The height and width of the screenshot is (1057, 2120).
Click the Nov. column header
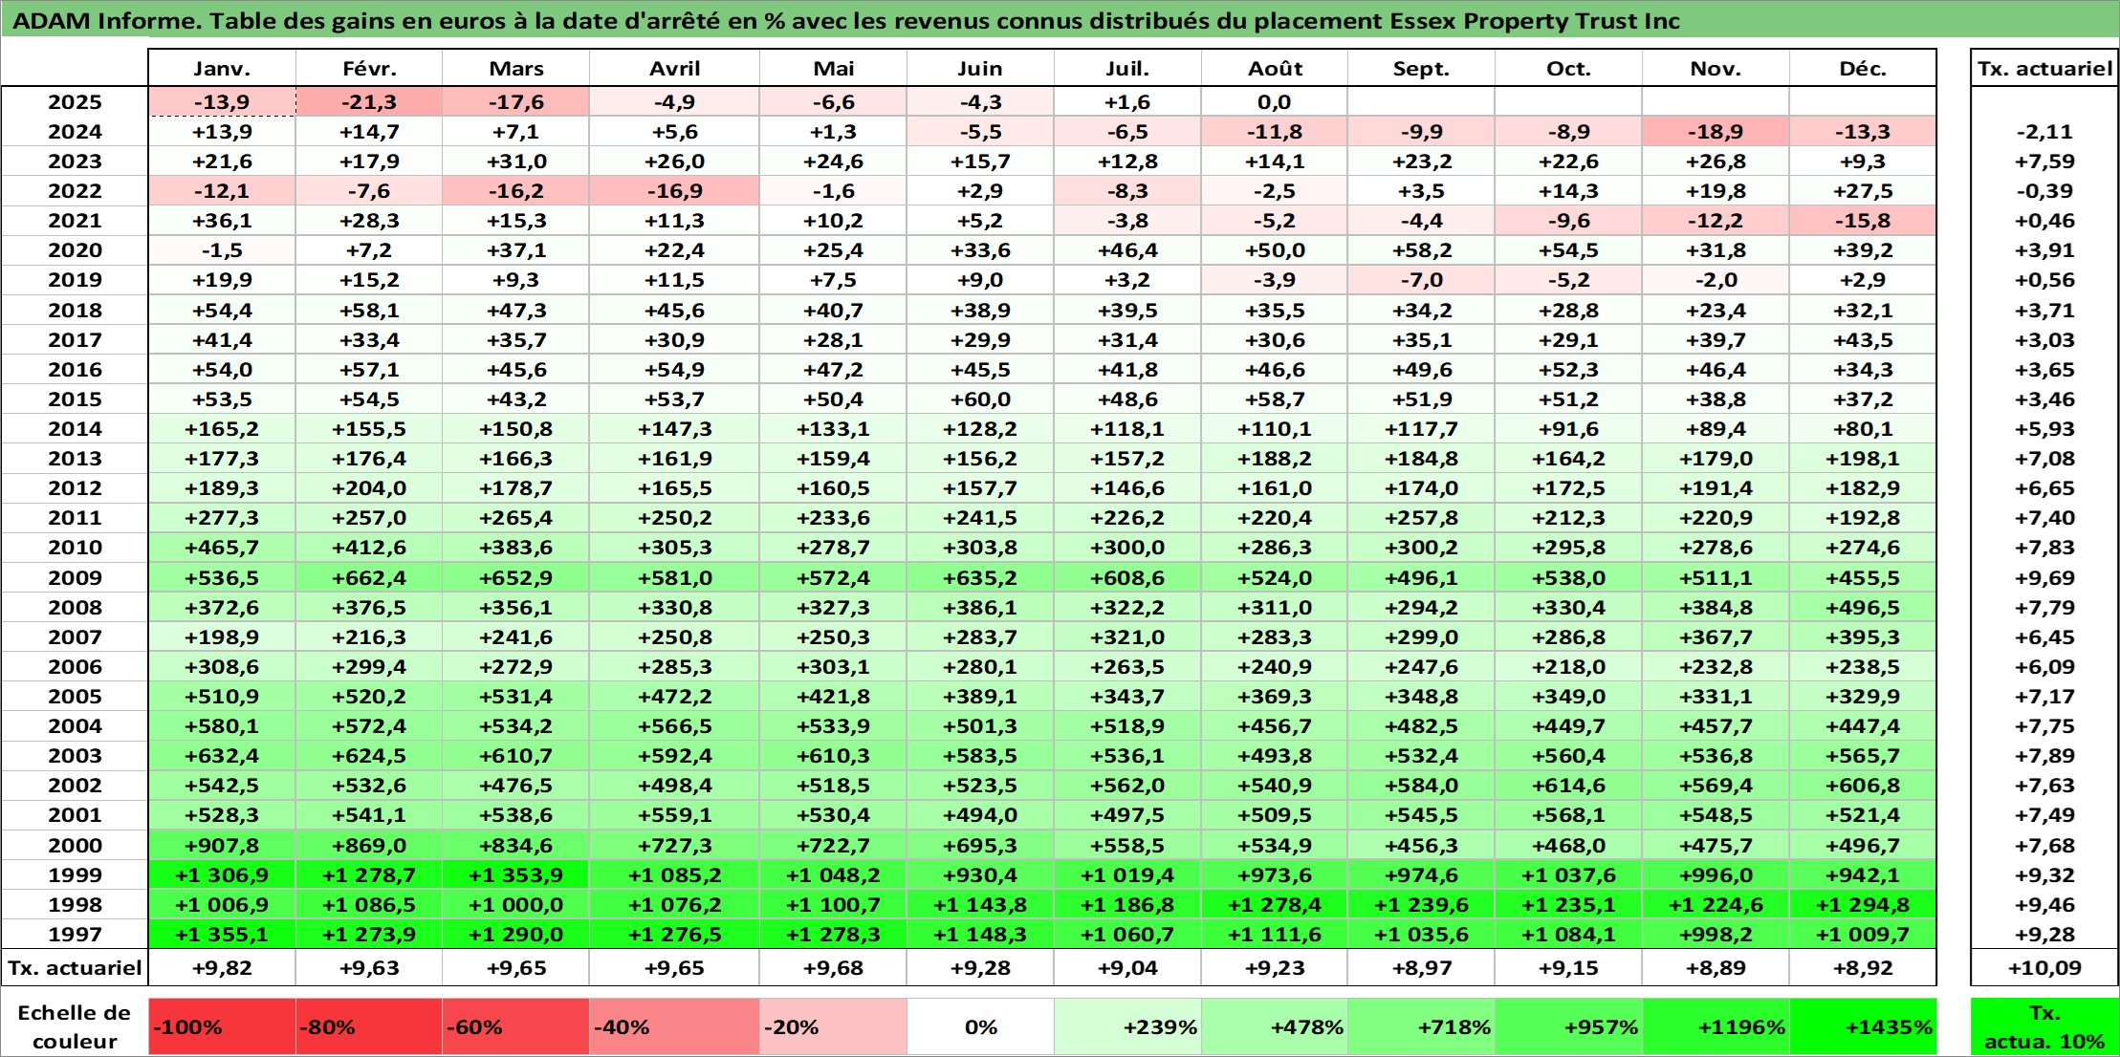1716,68
